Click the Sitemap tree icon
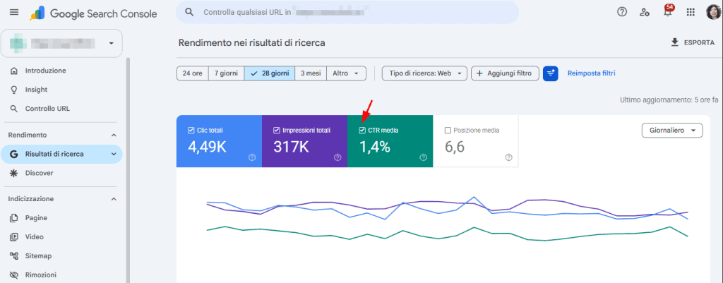The width and height of the screenshot is (723, 283). (14, 255)
